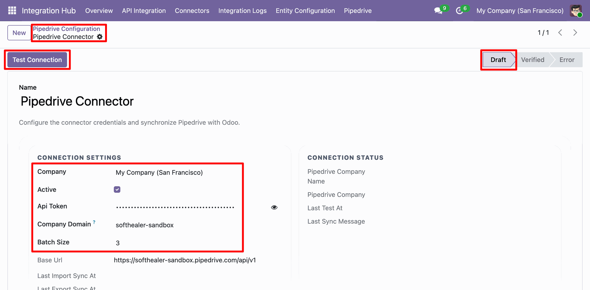Image resolution: width=590 pixels, height=290 pixels.
Task: Click the Last Test At label
Action: pyautogui.click(x=325, y=208)
